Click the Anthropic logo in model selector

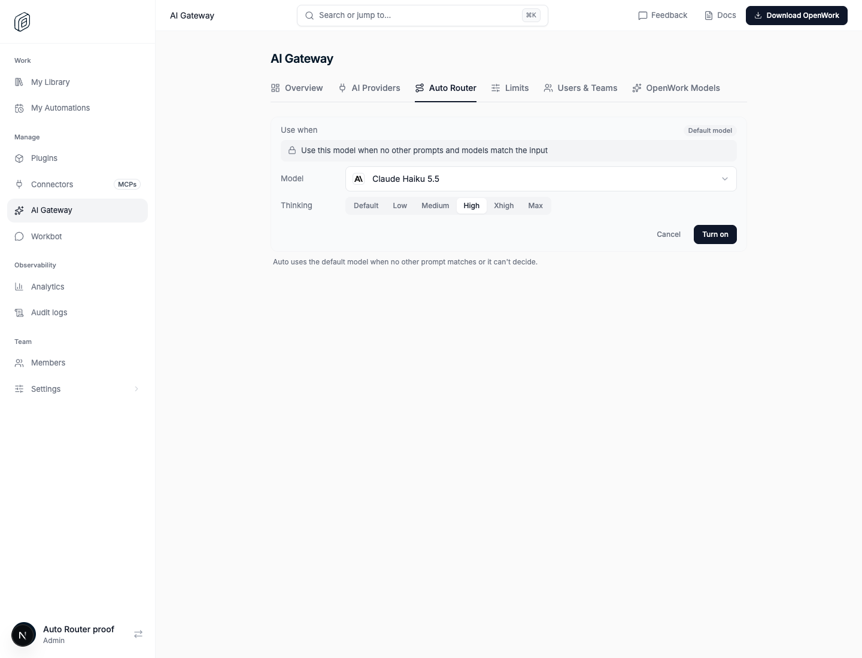tap(359, 179)
